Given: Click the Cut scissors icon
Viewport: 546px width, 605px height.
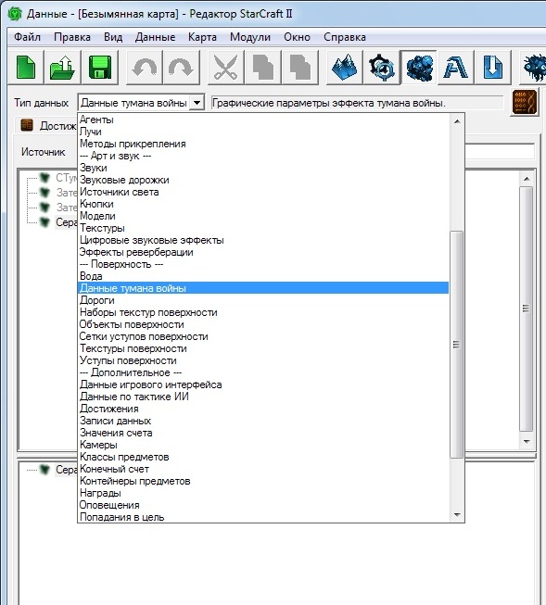Looking at the screenshot, I should [x=225, y=67].
